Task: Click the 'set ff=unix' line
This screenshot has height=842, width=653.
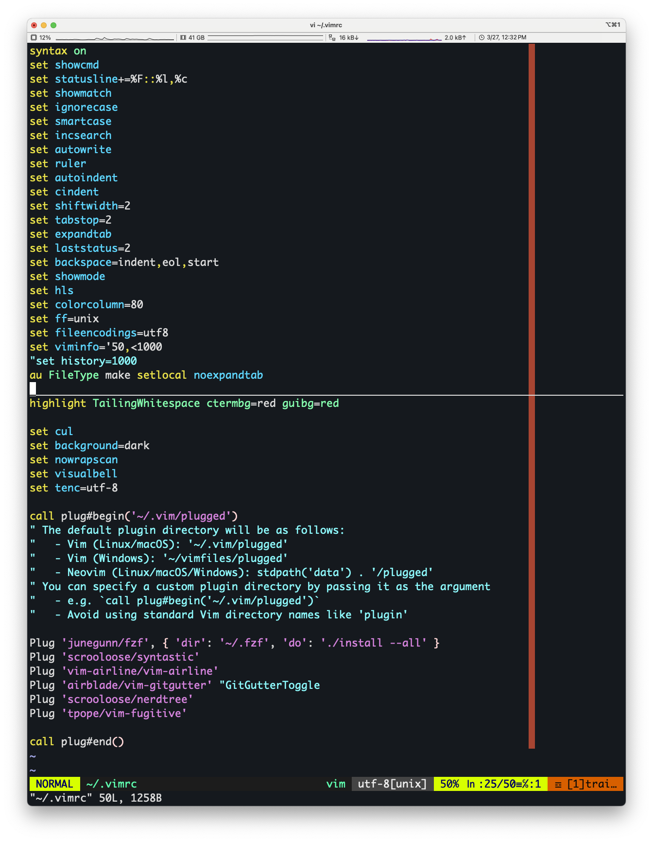Action: (64, 319)
